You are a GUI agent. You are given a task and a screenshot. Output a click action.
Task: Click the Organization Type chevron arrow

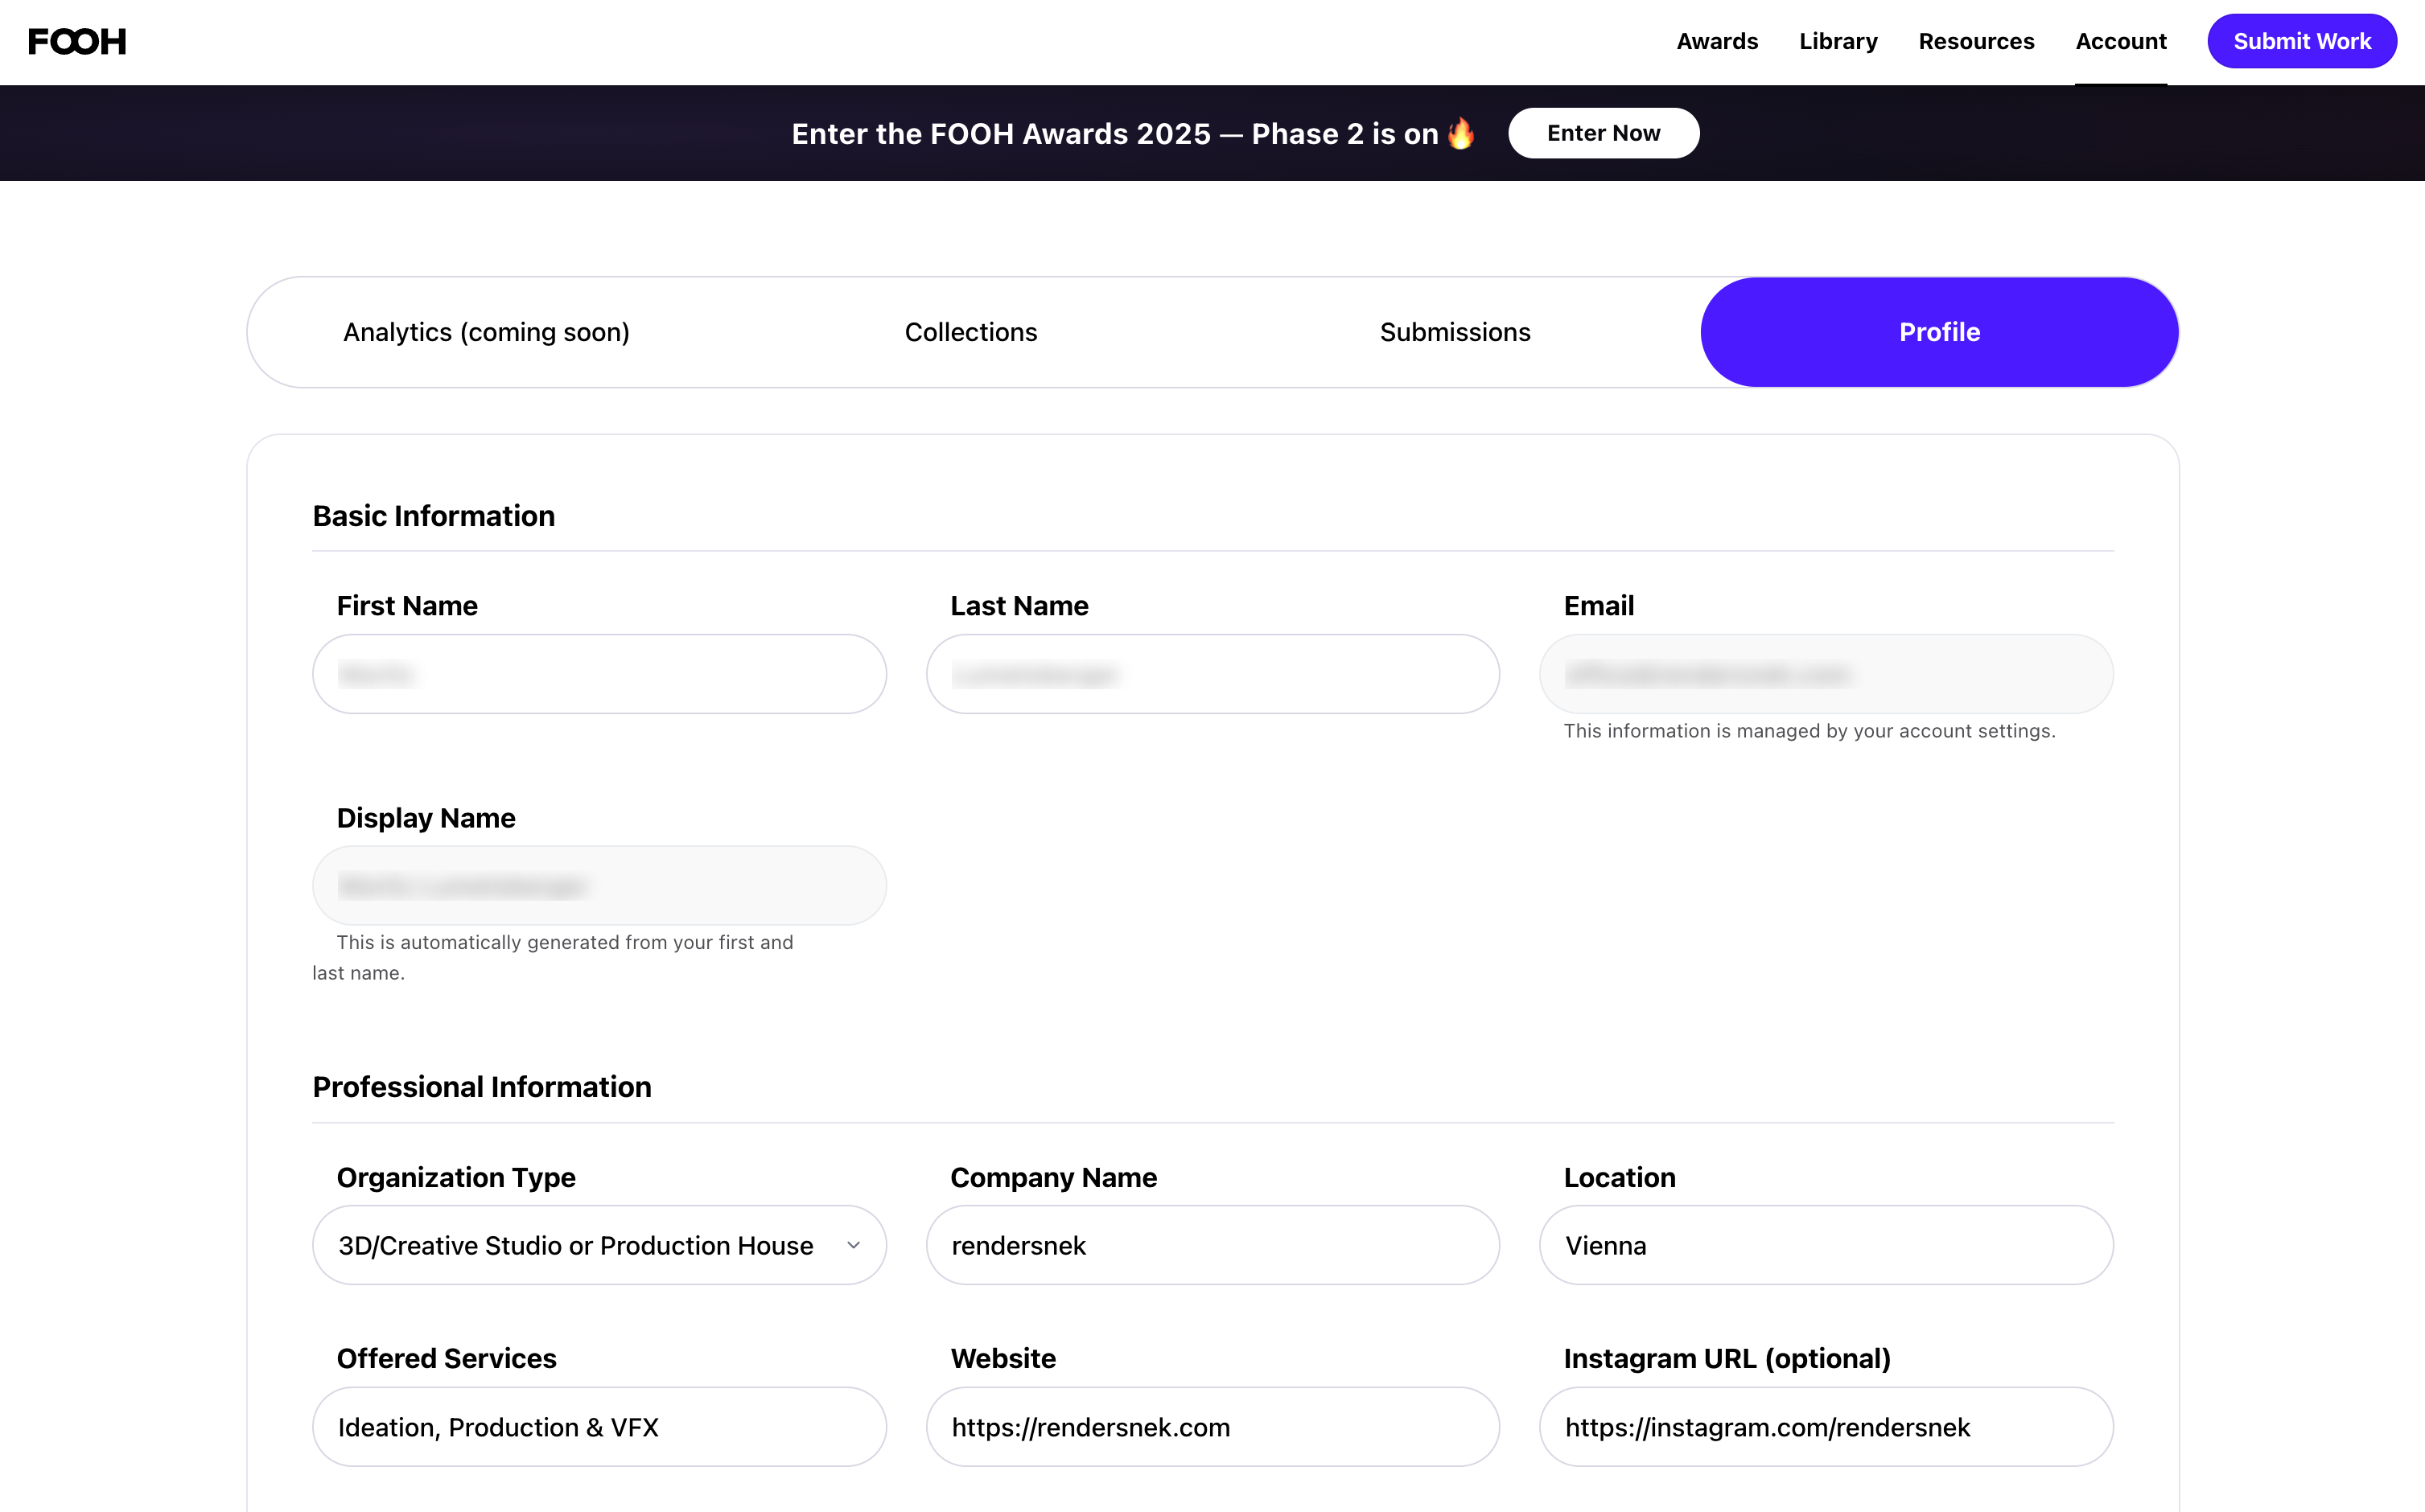[854, 1245]
